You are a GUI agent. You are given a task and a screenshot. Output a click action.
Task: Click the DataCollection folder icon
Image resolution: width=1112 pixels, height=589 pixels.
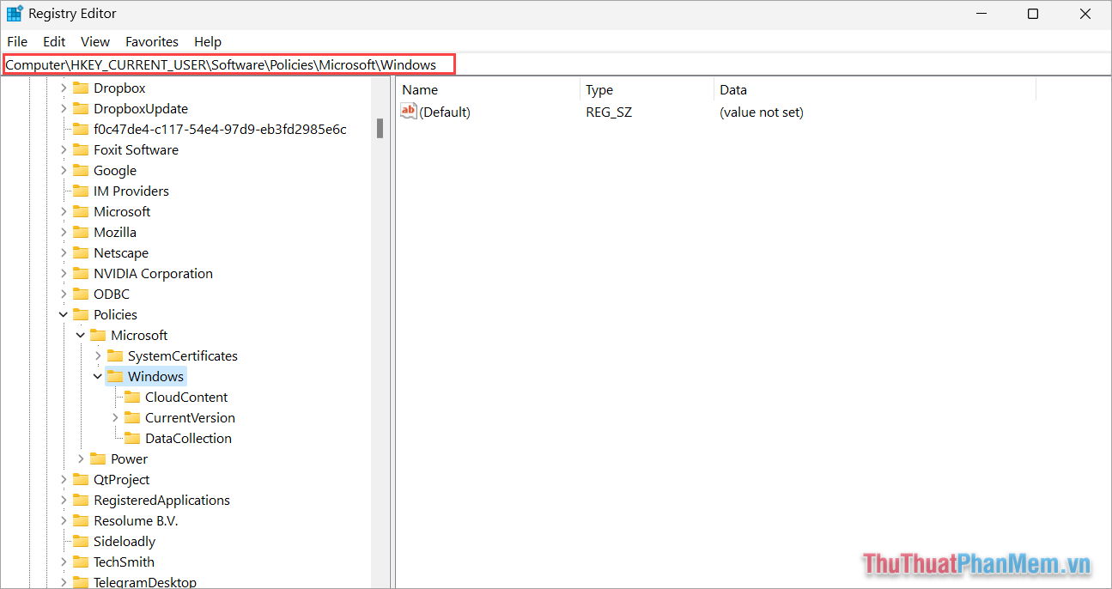click(x=132, y=438)
